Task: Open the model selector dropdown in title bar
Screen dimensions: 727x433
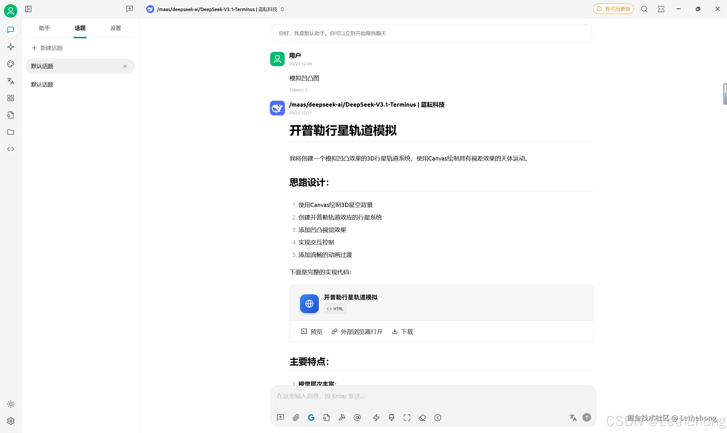Action: click(282, 9)
